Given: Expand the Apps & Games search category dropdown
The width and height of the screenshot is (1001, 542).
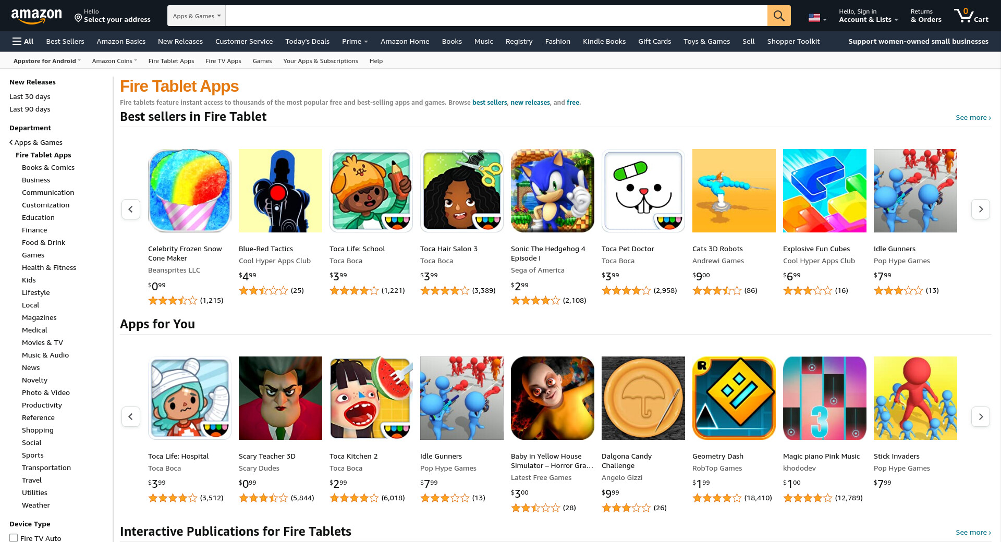Looking at the screenshot, I should click(x=197, y=16).
